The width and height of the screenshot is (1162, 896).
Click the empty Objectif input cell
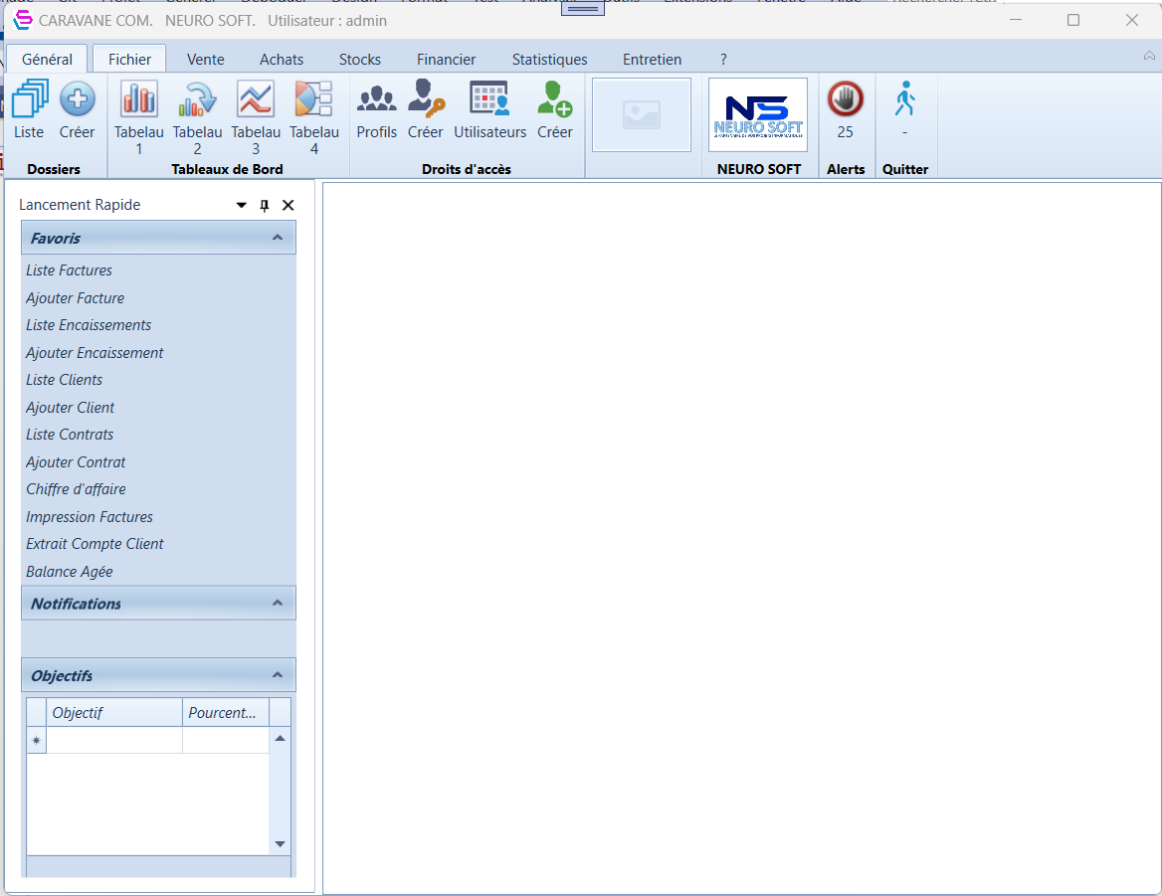tap(114, 741)
